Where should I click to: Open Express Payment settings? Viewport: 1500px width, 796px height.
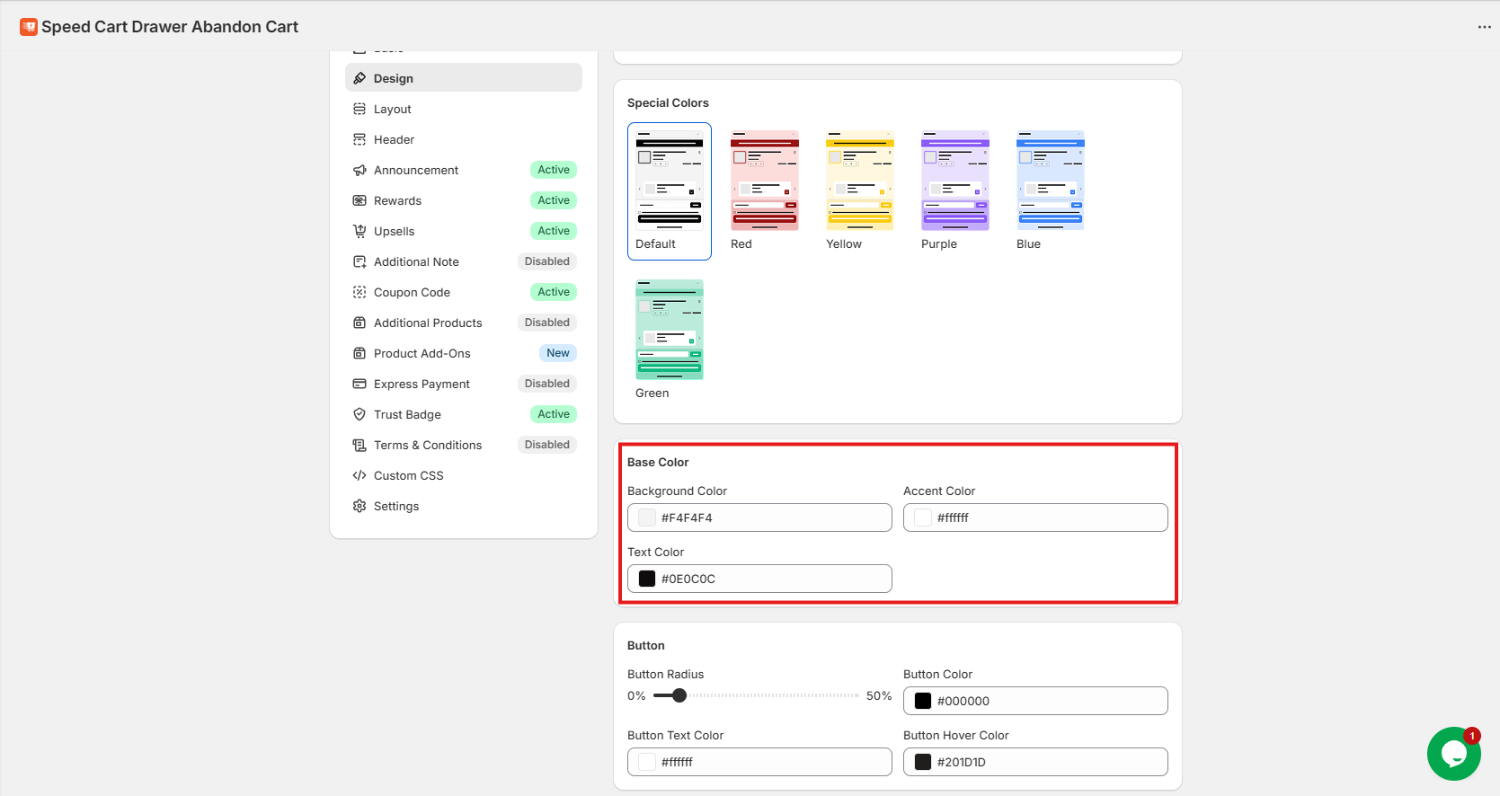coord(422,384)
